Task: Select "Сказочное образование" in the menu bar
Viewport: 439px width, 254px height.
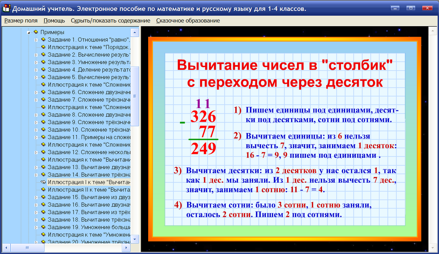Action: [x=187, y=21]
